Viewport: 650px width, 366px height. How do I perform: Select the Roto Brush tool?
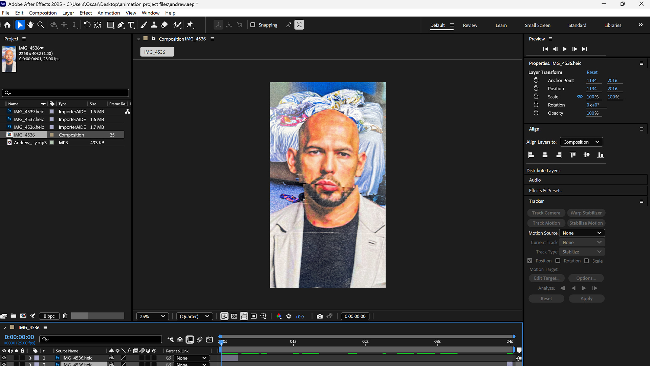177,25
